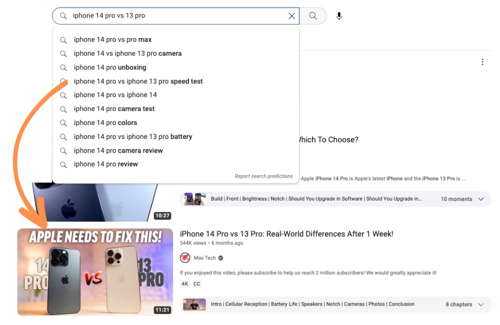The width and height of the screenshot is (500, 325).
Task: Click the magnifier icon inside the search box
Action: [63, 16]
